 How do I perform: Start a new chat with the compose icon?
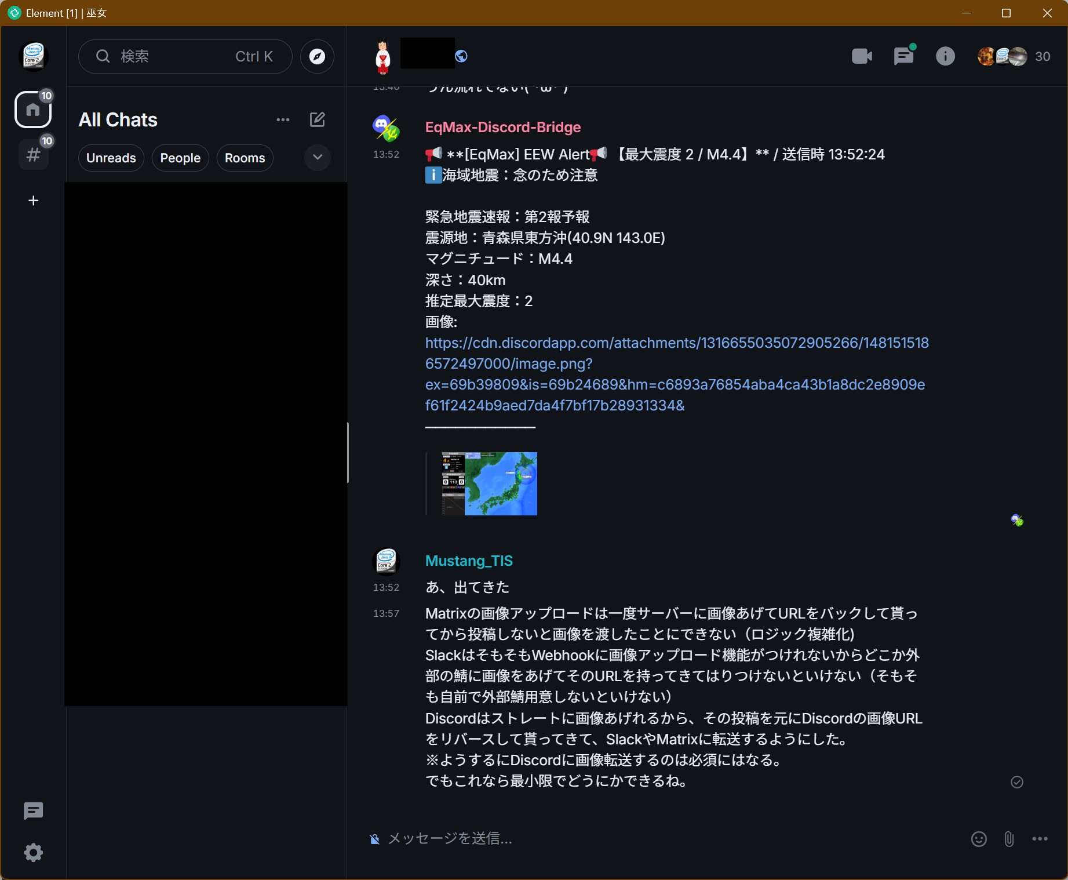pos(318,119)
